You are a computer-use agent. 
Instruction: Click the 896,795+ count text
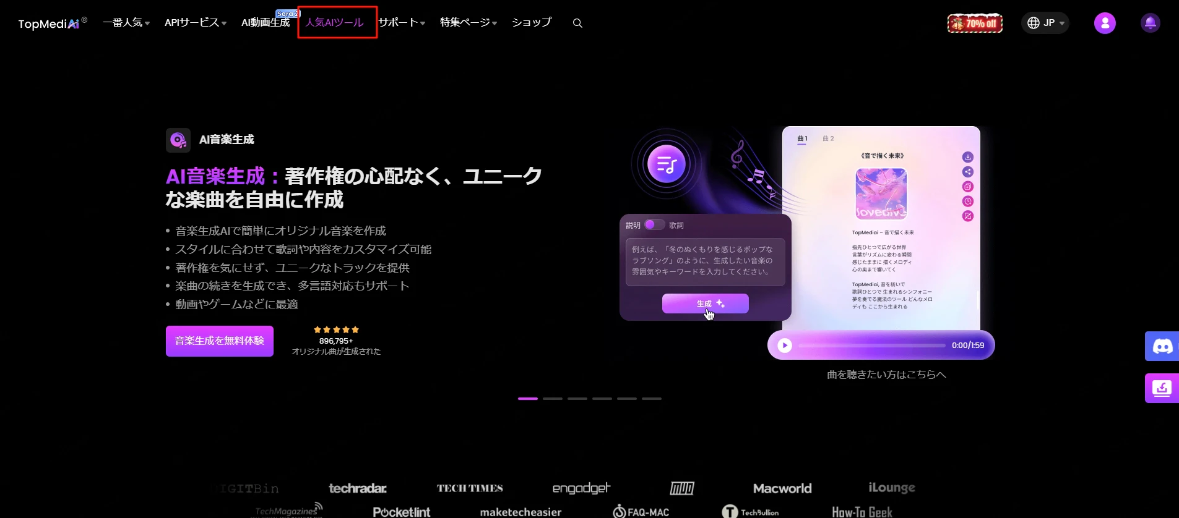pyautogui.click(x=336, y=341)
